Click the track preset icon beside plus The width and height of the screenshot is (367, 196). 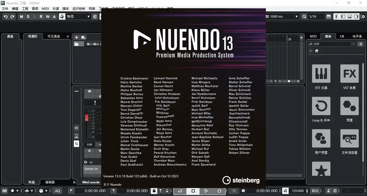pos(83,37)
